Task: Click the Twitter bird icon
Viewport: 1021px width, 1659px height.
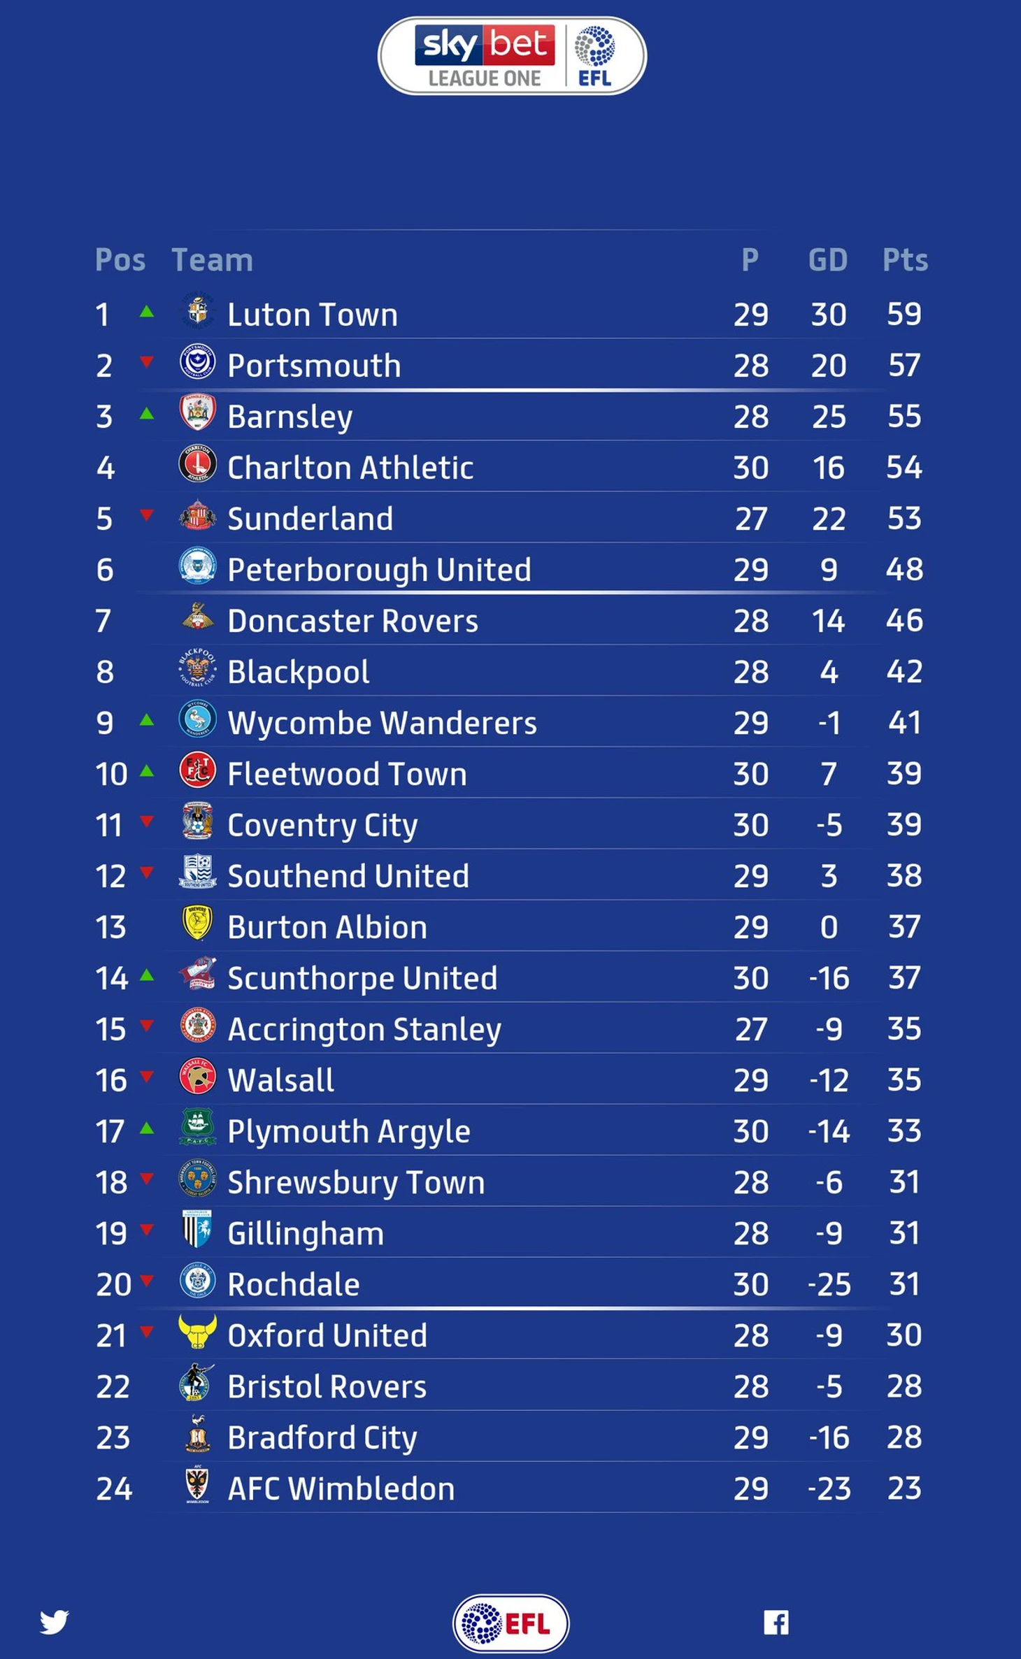Action: tap(54, 1622)
